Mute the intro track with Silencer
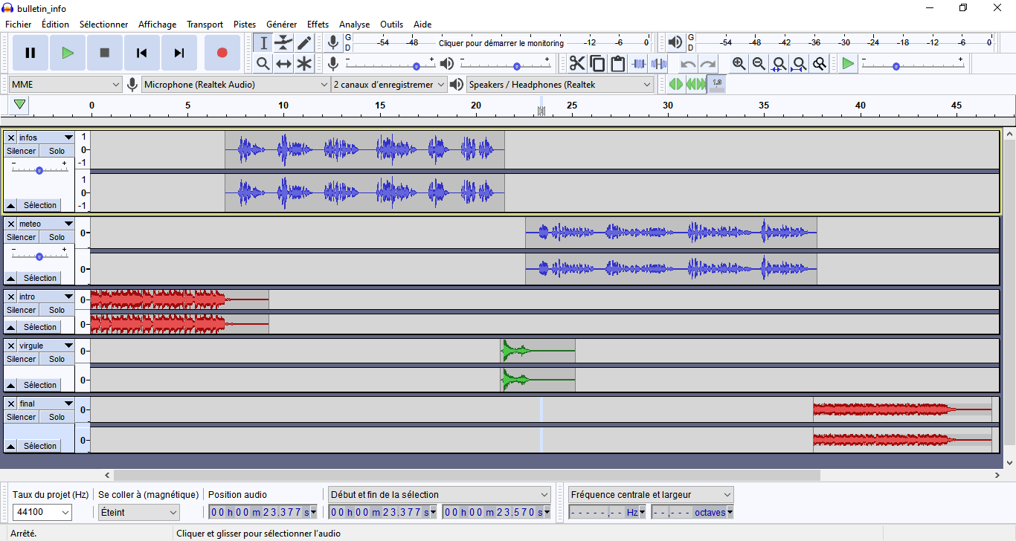 click(22, 310)
